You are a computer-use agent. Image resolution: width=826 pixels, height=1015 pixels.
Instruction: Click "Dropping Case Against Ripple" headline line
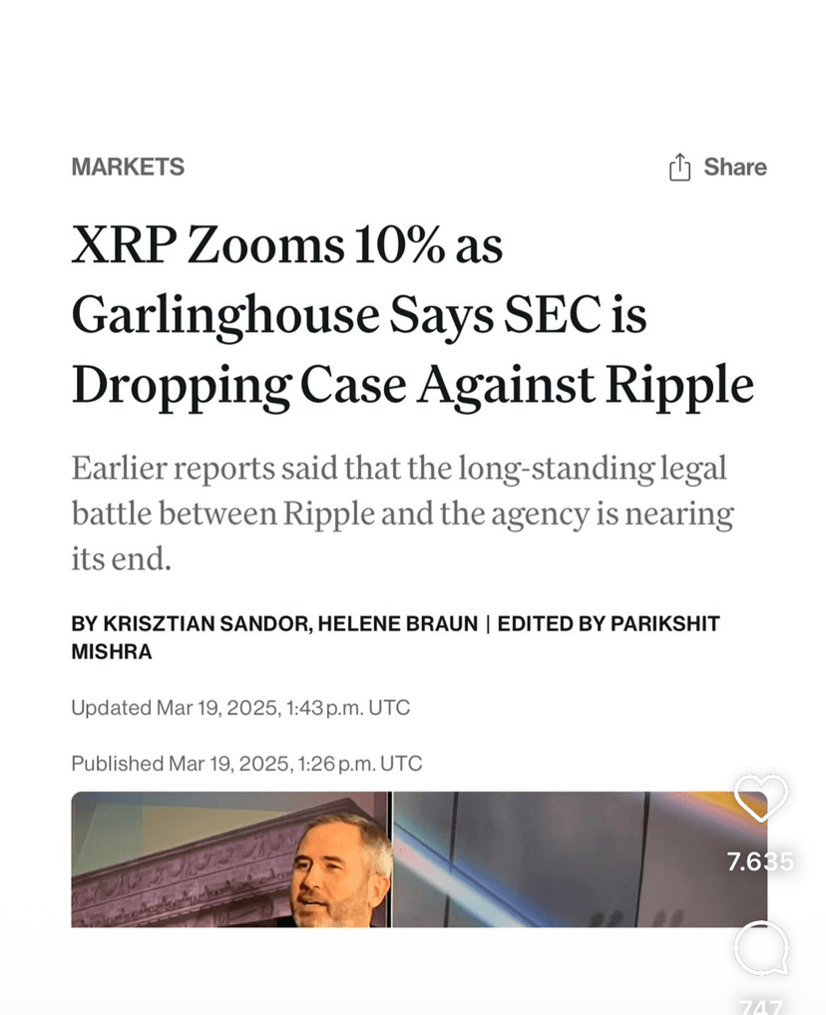[x=412, y=387]
